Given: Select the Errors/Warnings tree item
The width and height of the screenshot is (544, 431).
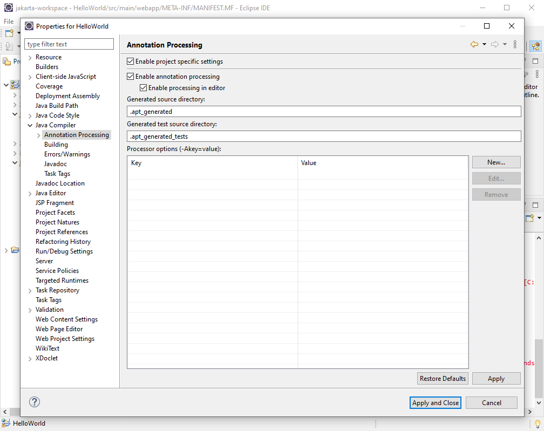Looking at the screenshot, I should (x=67, y=154).
